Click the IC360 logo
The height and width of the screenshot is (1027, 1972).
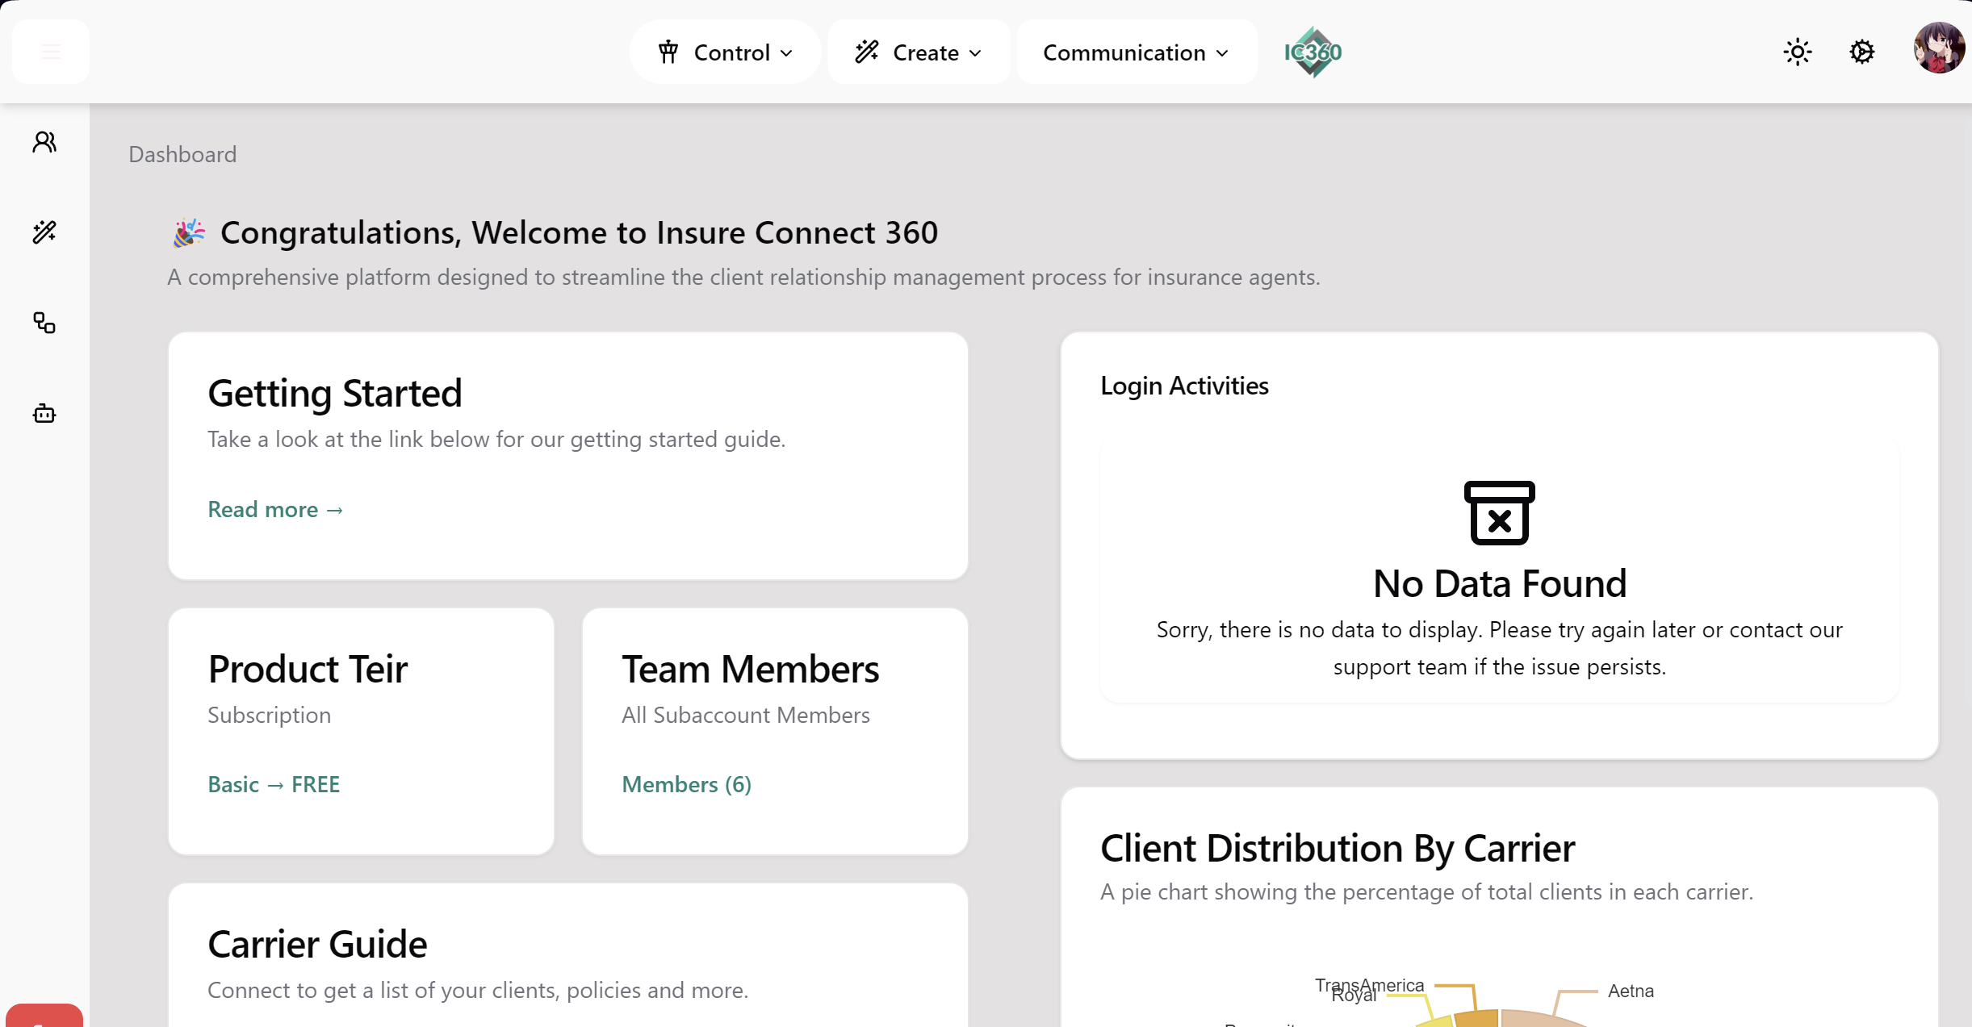[x=1313, y=52]
